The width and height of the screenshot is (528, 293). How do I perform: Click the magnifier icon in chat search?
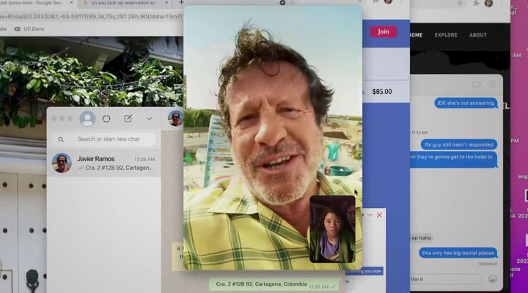pos(61,139)
